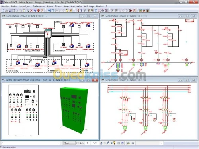Click the central cabinet in CONNECTIQUE : 5 diagram
199x149 pixels.
(48, 34)
